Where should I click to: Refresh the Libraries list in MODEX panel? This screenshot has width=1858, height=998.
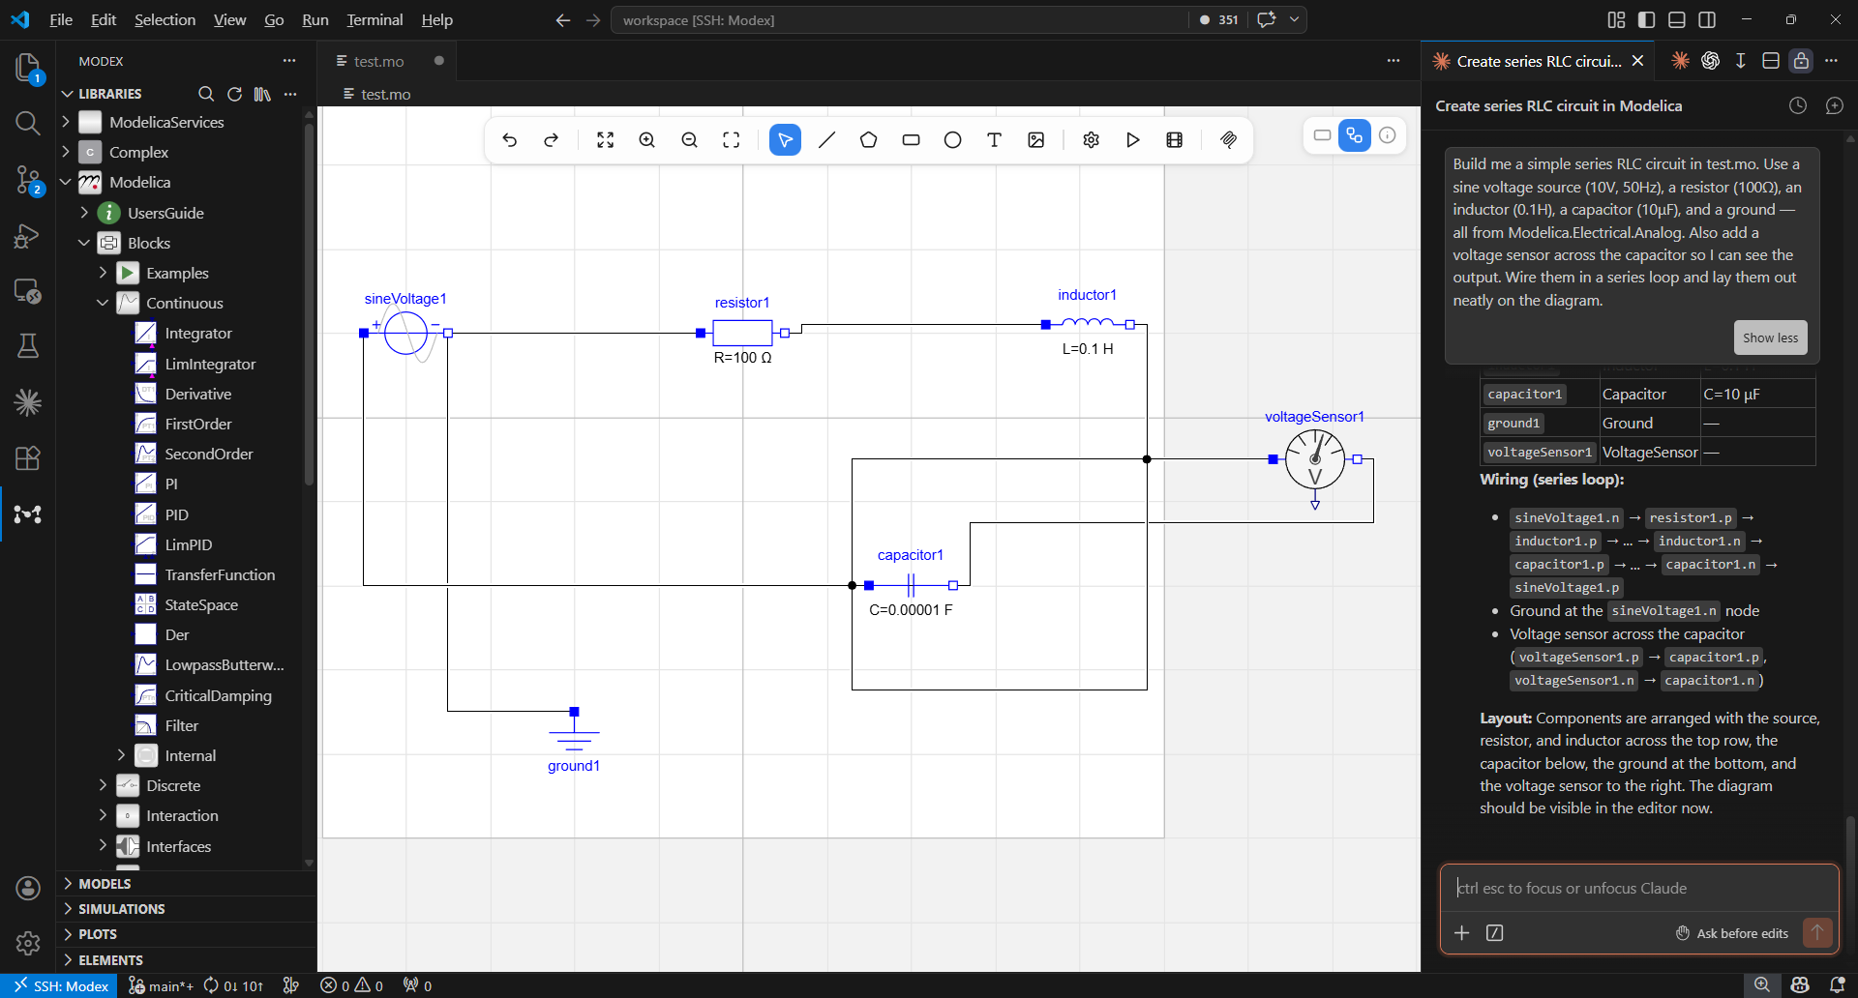coord(233,94)
